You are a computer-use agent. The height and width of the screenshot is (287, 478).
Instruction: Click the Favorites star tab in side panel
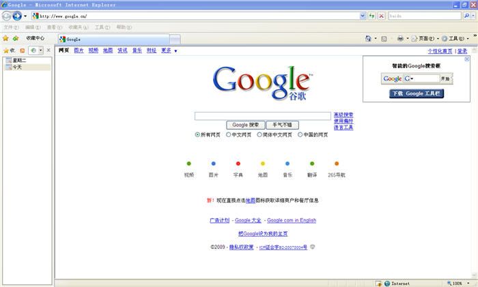[x=9, y=50]
